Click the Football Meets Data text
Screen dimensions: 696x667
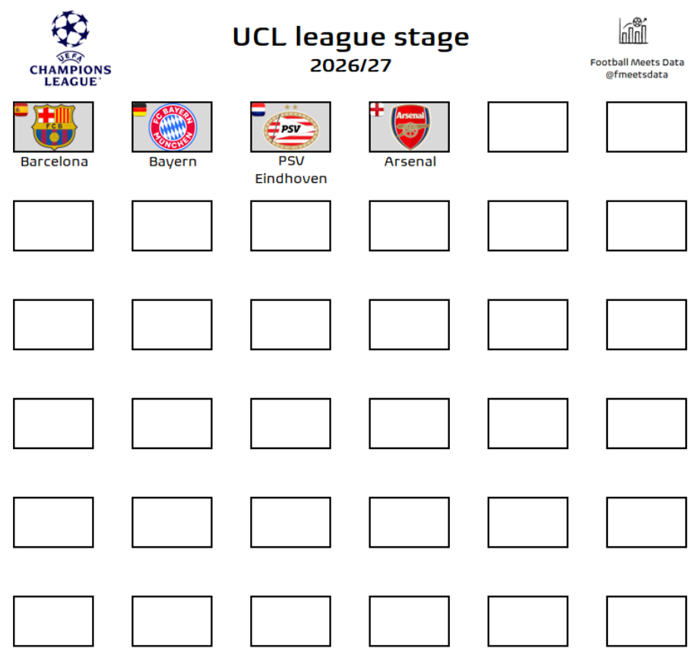coord(637,62)
